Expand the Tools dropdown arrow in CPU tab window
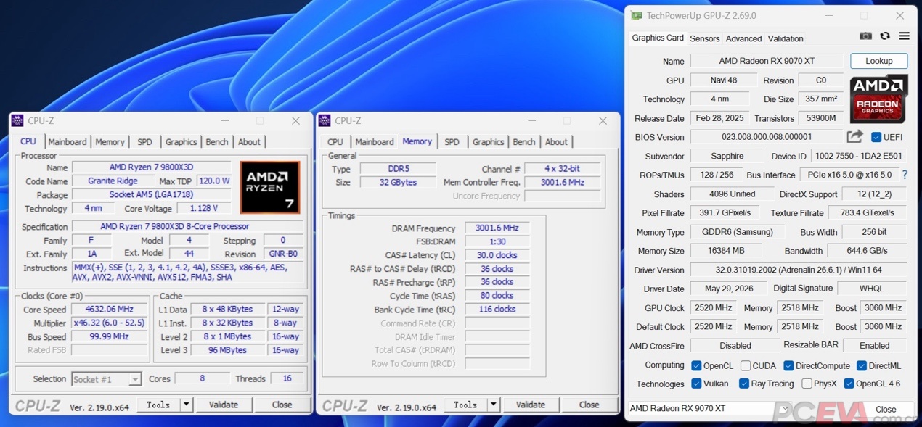The width and height of the screenshot is (922, 427). pyautogui.click(x=187, y=405)
